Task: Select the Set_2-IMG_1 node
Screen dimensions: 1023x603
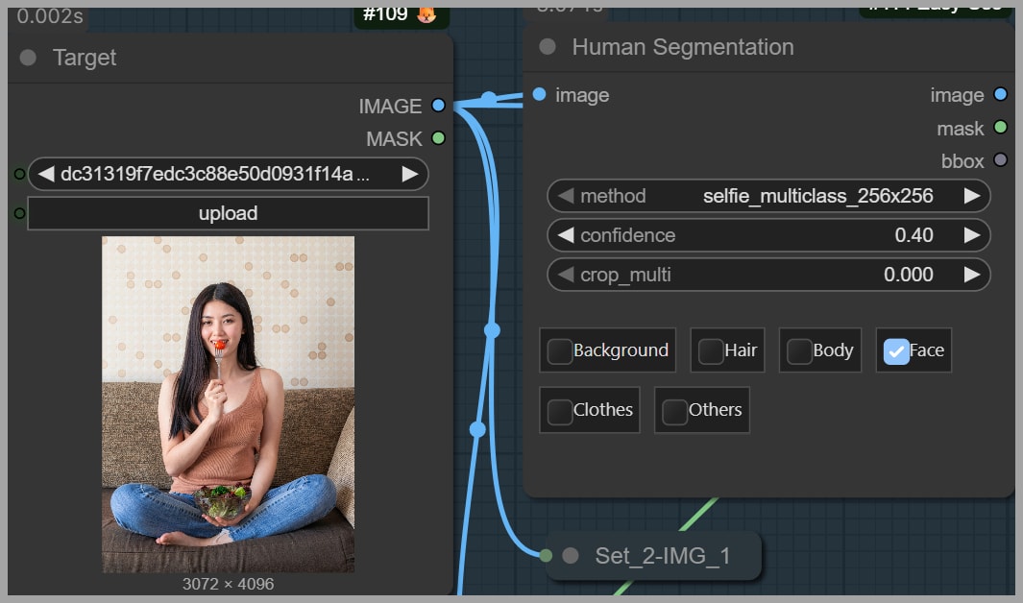Action: tap(663, 555)
